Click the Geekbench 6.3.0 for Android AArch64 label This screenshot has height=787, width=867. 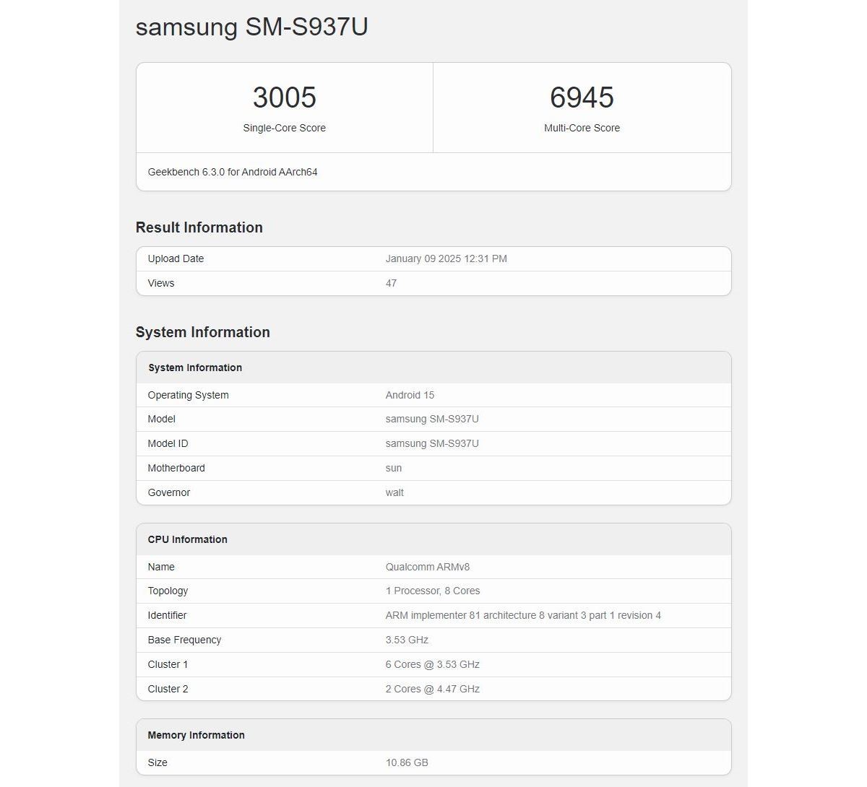pos(232,172)
